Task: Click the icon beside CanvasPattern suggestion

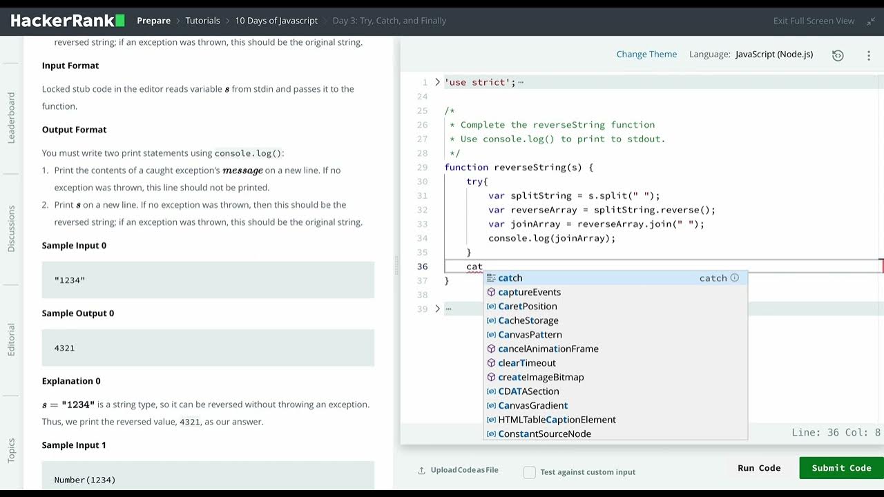Action: 491,335
